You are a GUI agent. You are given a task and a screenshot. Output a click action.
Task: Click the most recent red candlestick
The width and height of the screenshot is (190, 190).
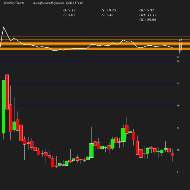point(173,155)
